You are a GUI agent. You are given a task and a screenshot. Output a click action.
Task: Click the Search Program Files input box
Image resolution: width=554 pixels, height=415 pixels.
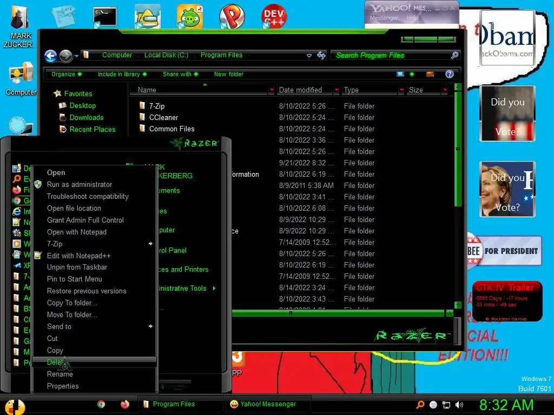392,56
